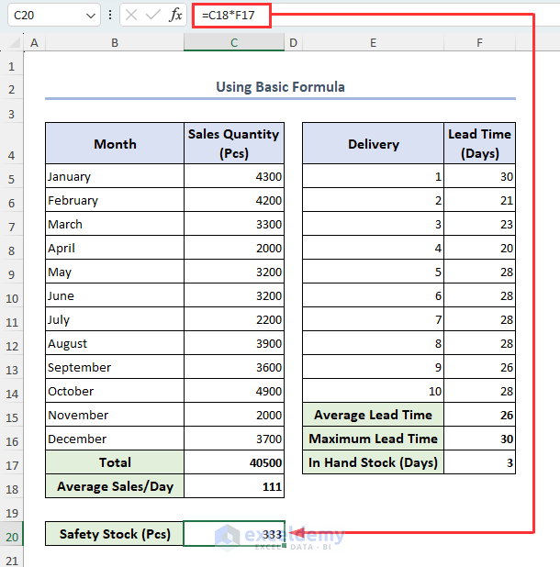Select delivery number 9 cell
Image resolution: width=560 pixels, height=567 pixels.
[373, 367]
